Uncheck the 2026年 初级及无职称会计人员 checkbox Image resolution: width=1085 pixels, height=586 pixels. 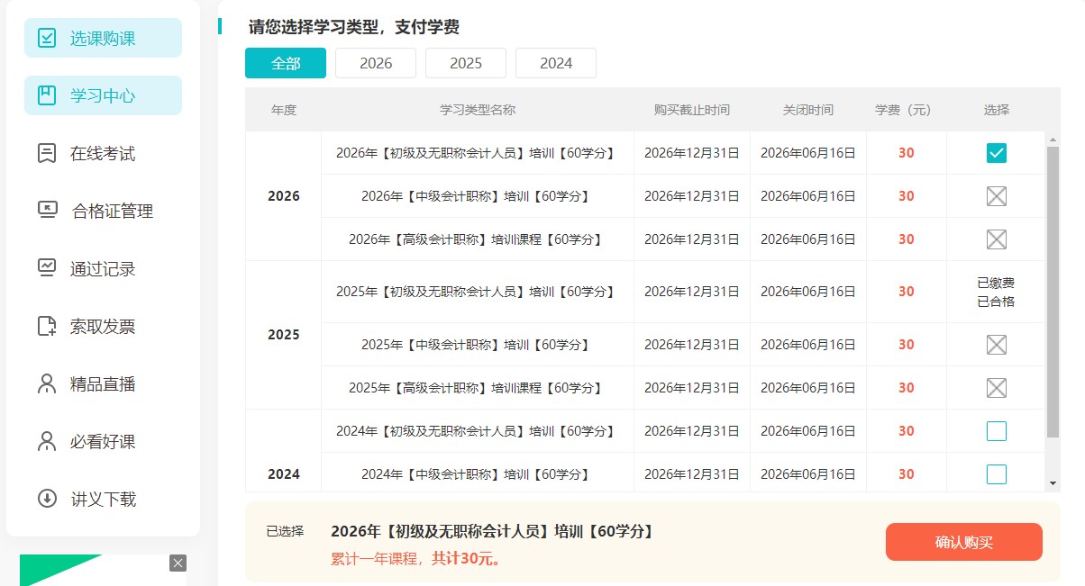coord(996,153)
